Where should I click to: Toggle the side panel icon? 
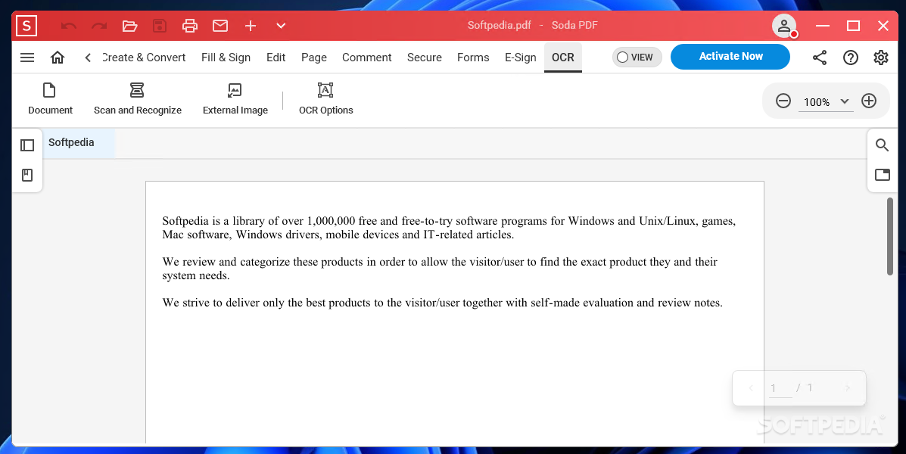(27, 145)
